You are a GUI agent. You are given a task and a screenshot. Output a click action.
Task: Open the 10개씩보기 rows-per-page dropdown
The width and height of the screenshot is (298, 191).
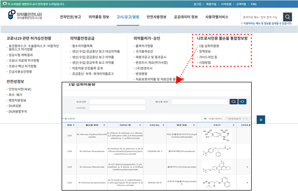pos(238,118)
